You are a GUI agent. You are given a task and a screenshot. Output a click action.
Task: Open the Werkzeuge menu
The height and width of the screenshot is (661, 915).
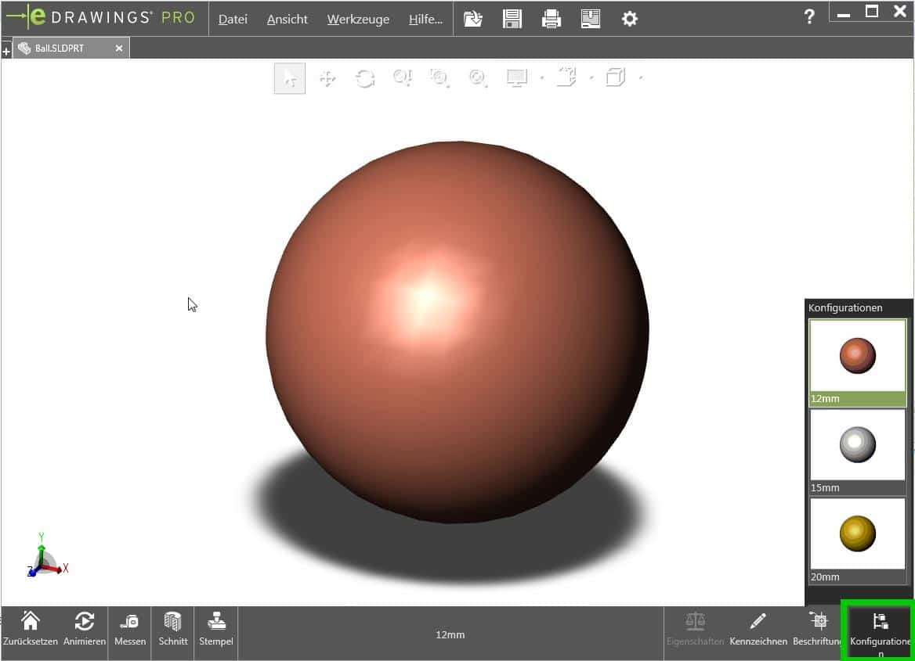click(358, 20)
